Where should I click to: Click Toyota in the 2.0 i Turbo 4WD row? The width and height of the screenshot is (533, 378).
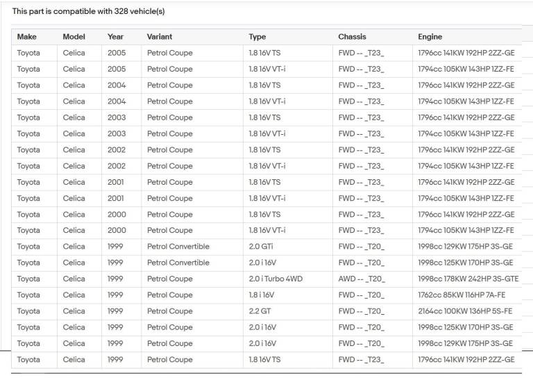[28, 279]
